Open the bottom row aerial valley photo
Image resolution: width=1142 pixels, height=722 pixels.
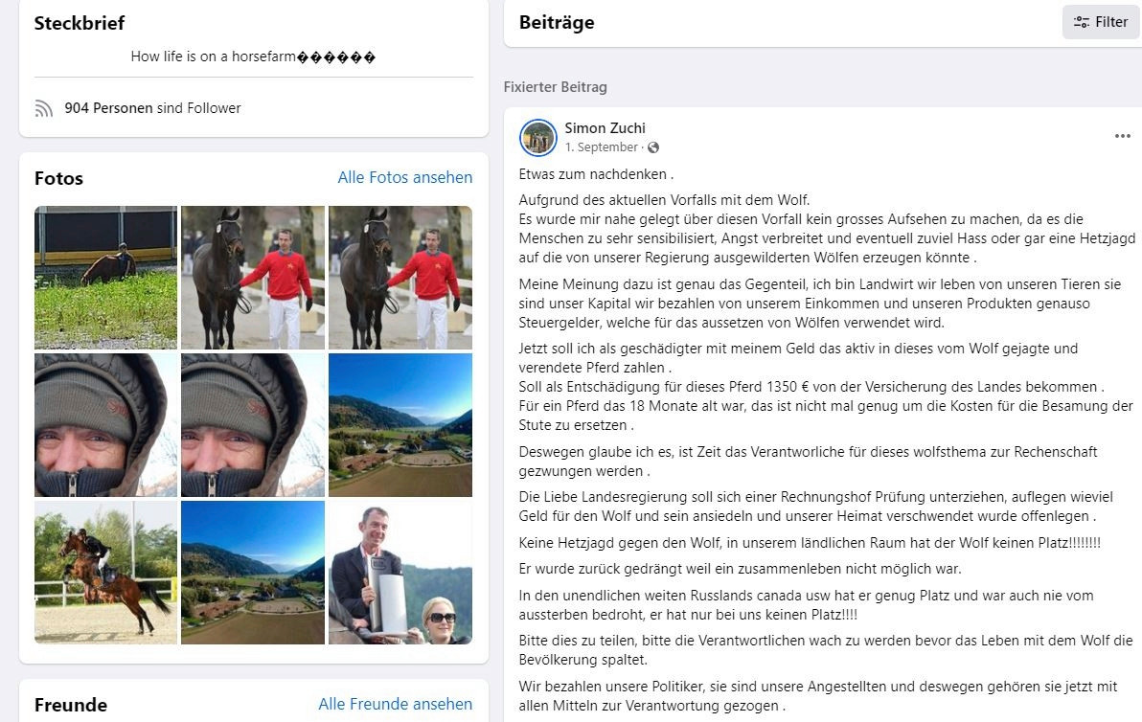coord(253,572)
